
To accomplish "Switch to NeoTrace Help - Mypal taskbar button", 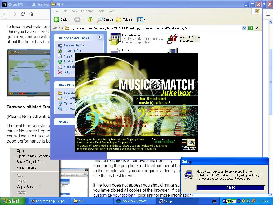I will [49, 201].
